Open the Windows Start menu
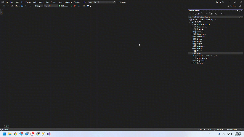244x137 pixels. click(4, 134)
